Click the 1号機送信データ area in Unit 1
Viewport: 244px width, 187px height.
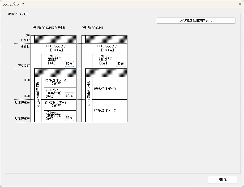tap(56, 82)
